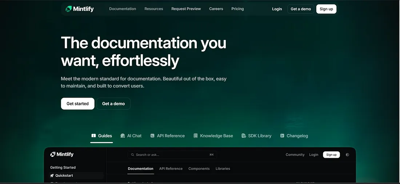400x184 pixels.
Task: Click Login in the docs preview header
Action: (x=313, y=155)
